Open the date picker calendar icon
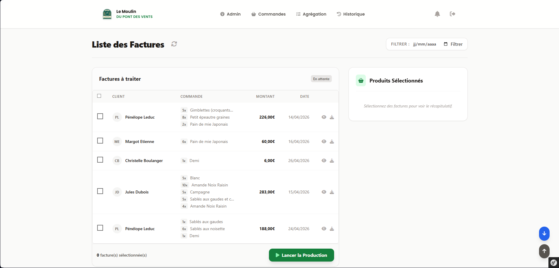The height and width of the screenshot is (268, 559). tap(446, 44)
